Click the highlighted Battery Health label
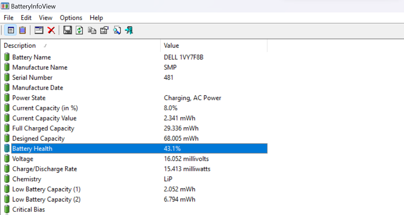 point(32,148)
